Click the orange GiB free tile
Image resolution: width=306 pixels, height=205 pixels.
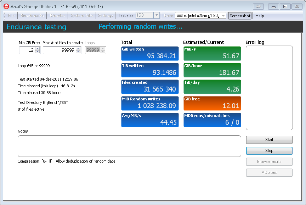point(212,103)
